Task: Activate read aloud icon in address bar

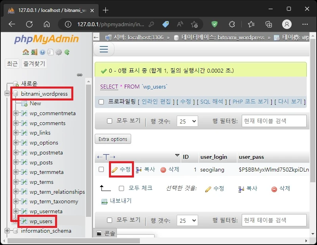Action: click(x=180, y=24)
